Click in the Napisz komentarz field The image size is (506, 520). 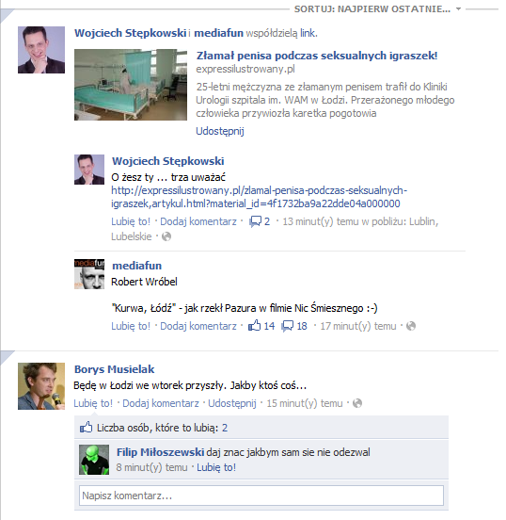(x=261, y=496)
